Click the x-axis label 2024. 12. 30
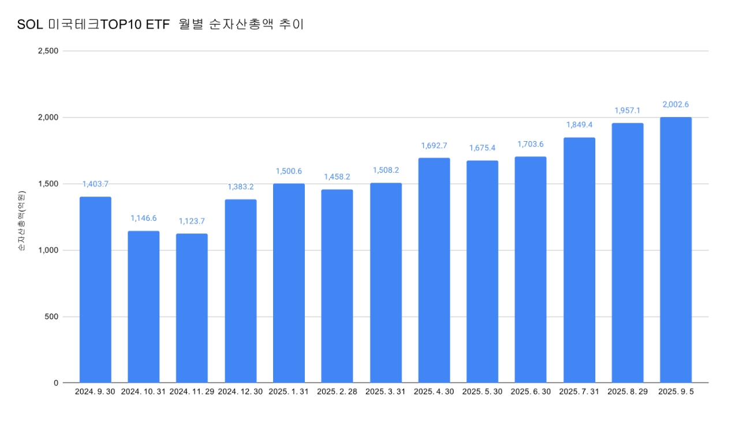 pyautogui.click(x=240, y=391)
